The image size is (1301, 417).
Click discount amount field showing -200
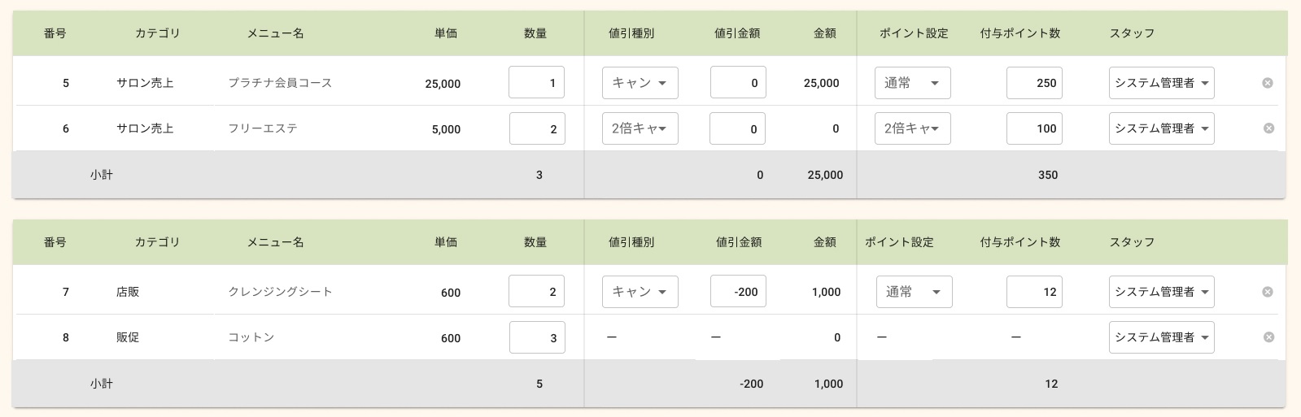tap(737, 292)
